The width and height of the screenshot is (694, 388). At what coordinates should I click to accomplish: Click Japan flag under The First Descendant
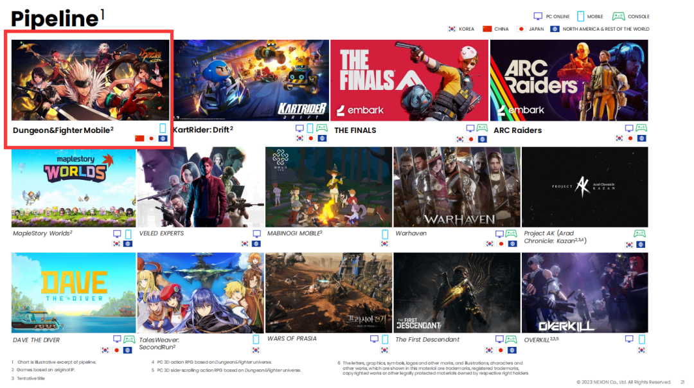pos(501,350)
